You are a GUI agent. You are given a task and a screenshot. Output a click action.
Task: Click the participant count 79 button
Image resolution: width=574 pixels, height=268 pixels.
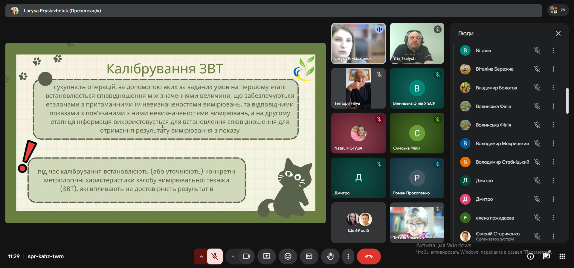coord(558,10)
